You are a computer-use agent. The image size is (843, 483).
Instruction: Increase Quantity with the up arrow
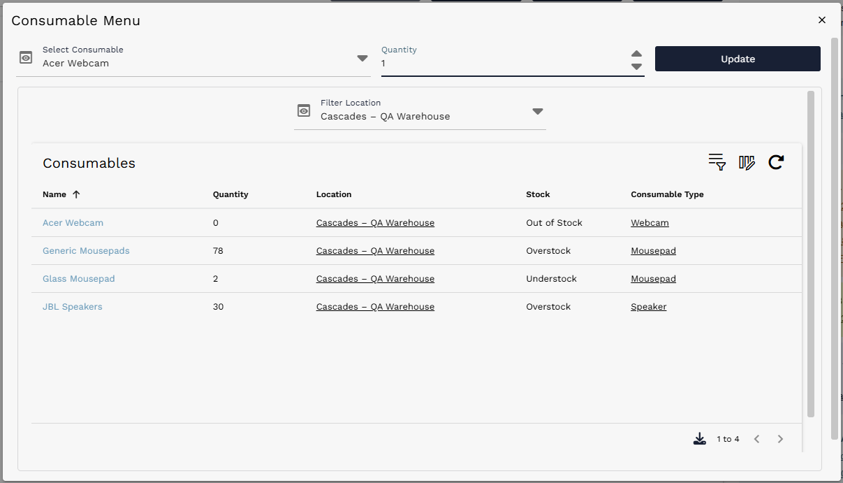636,54
